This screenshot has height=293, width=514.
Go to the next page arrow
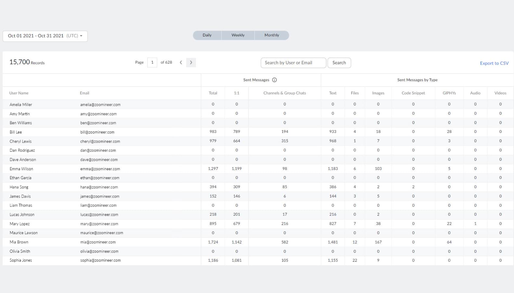coord(191,63)
